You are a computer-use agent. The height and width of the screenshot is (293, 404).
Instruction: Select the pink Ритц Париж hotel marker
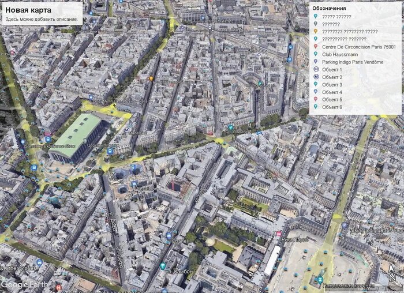279,234
